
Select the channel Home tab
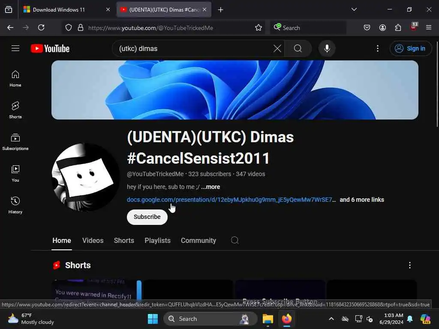[62, 240]
